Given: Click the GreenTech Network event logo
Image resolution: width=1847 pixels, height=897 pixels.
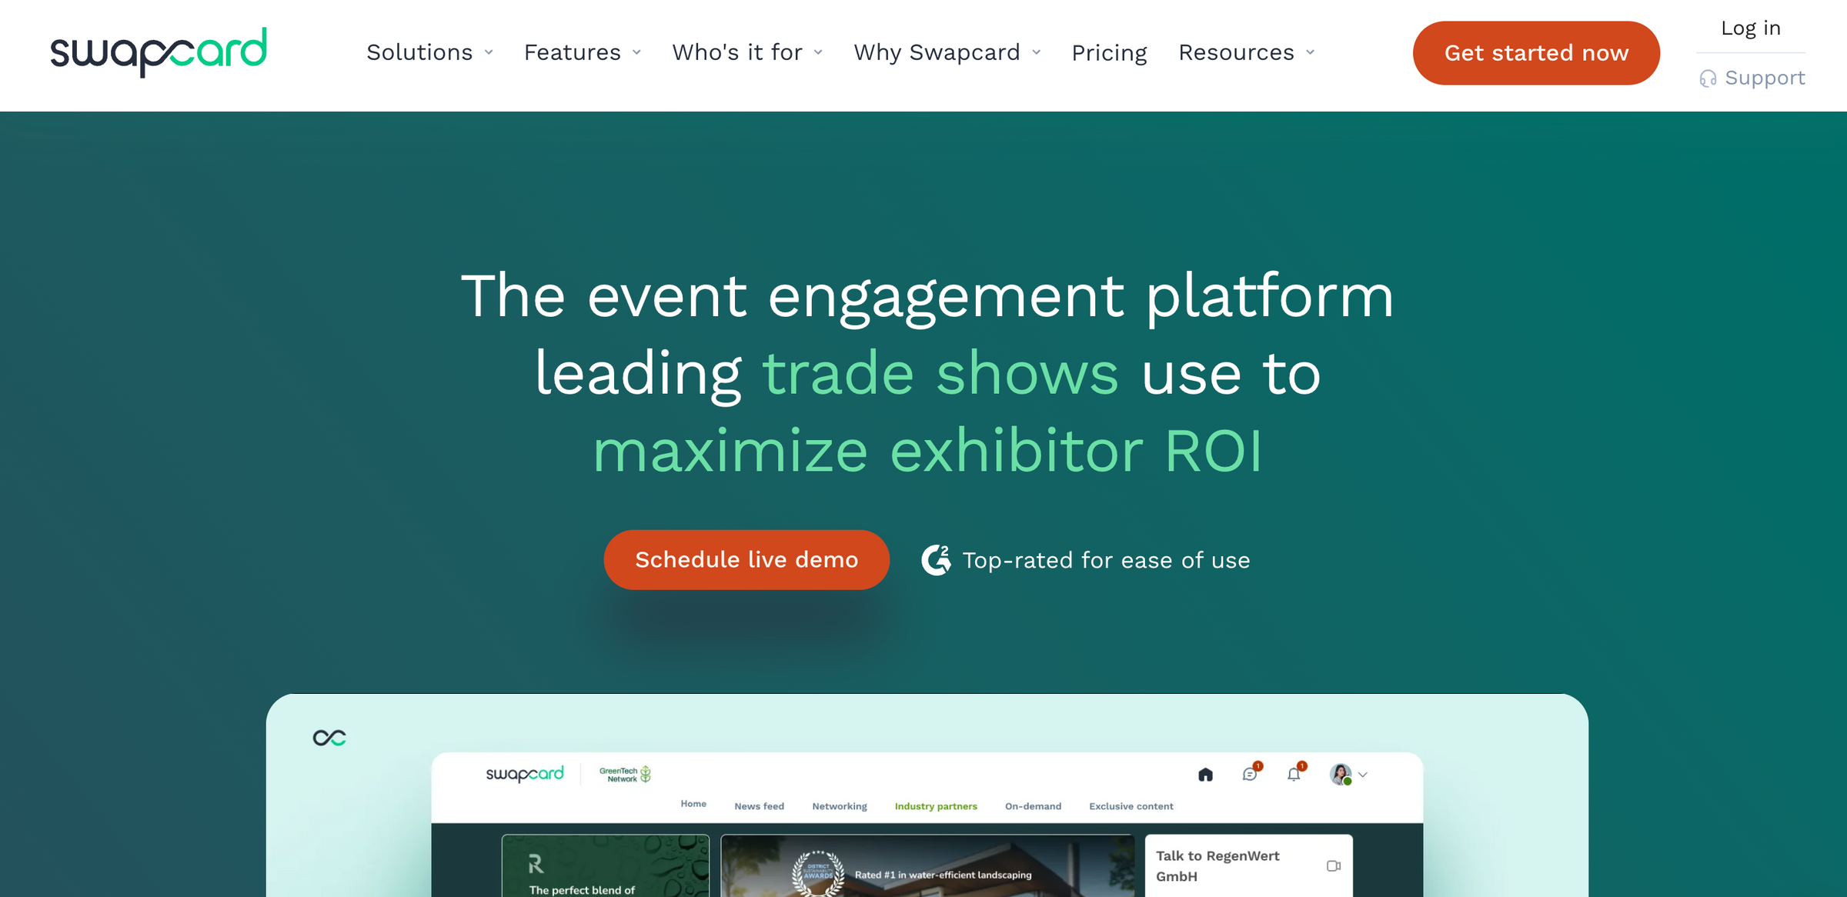Looking at the screenshot, I should (623, 775).
